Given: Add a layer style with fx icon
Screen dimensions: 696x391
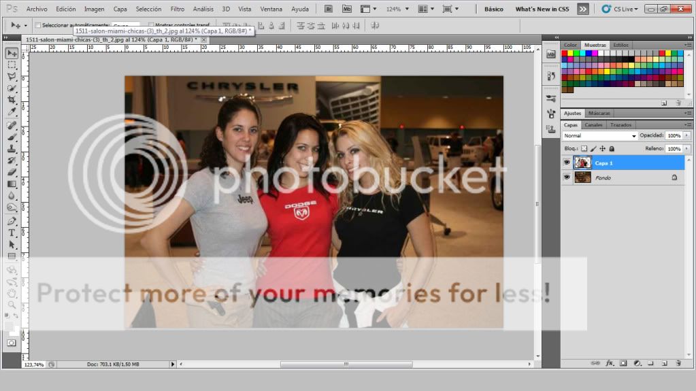Looking at the screenshot, I should [x=610, y=363].
